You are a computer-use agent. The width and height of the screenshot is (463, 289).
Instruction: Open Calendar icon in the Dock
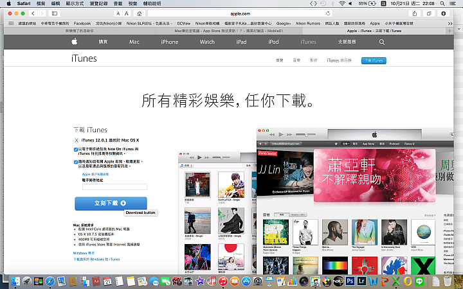[x=107, y=281]
